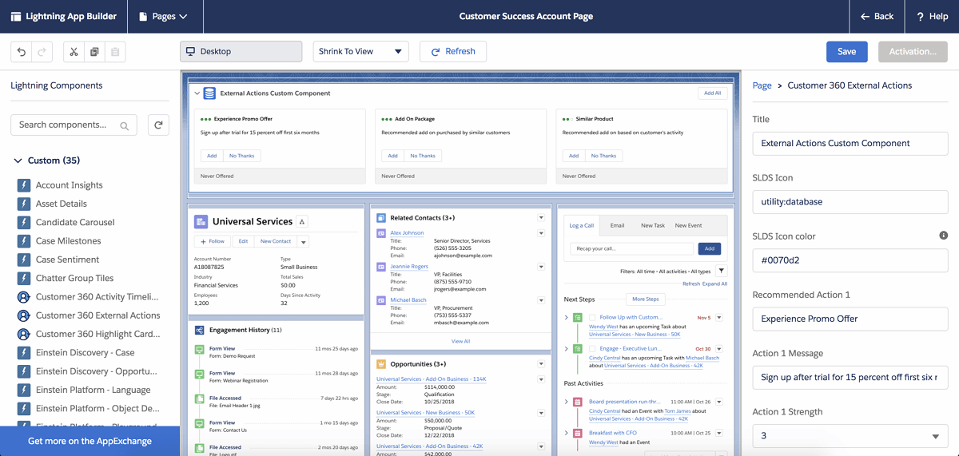Viewport: 959px width, 456px height.
Task: Click refresh icon beside component search
Action: coord(158,125)
